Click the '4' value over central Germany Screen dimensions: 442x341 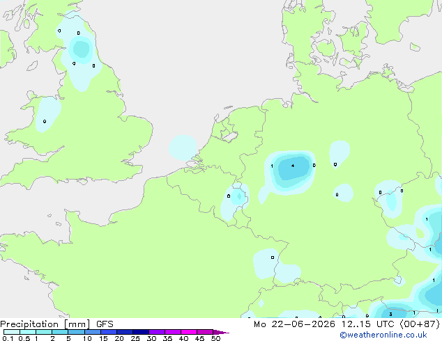[x=293, y=166]
